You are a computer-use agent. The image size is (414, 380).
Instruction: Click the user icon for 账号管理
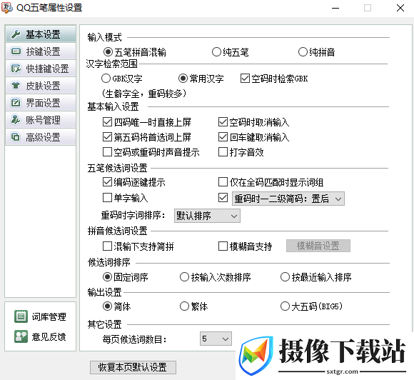pyautogui.click(x=16, y=120)
